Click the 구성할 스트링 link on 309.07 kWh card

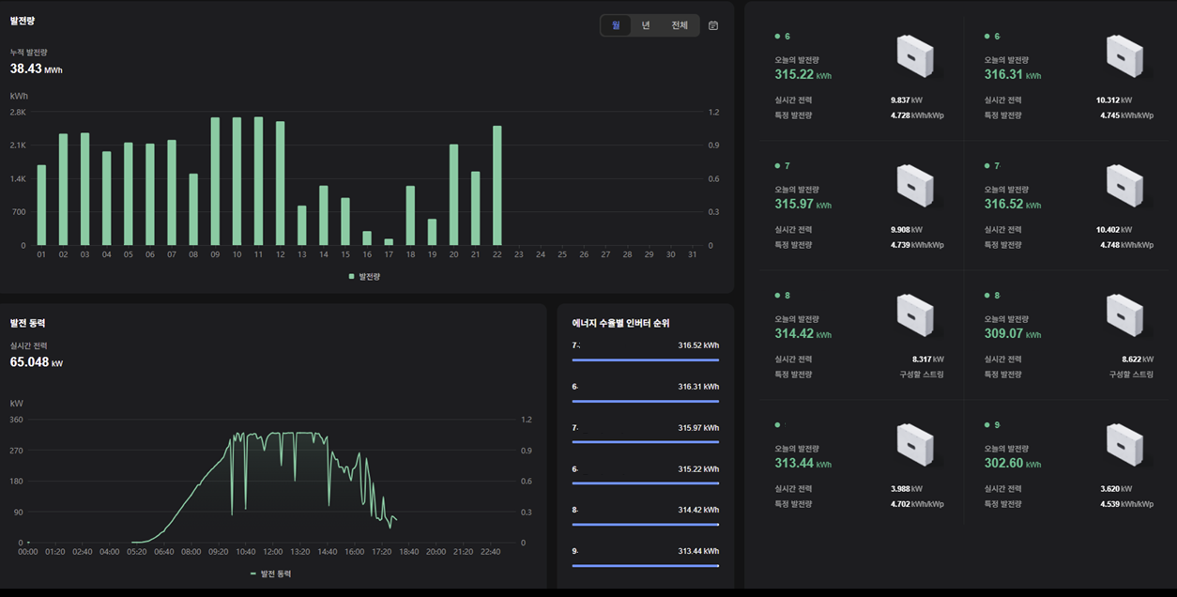coord(1130,375)
